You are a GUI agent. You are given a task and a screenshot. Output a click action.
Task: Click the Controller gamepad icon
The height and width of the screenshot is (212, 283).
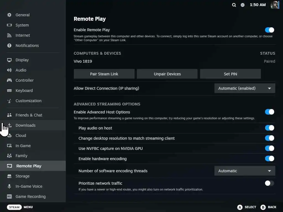tap(9, 80)
